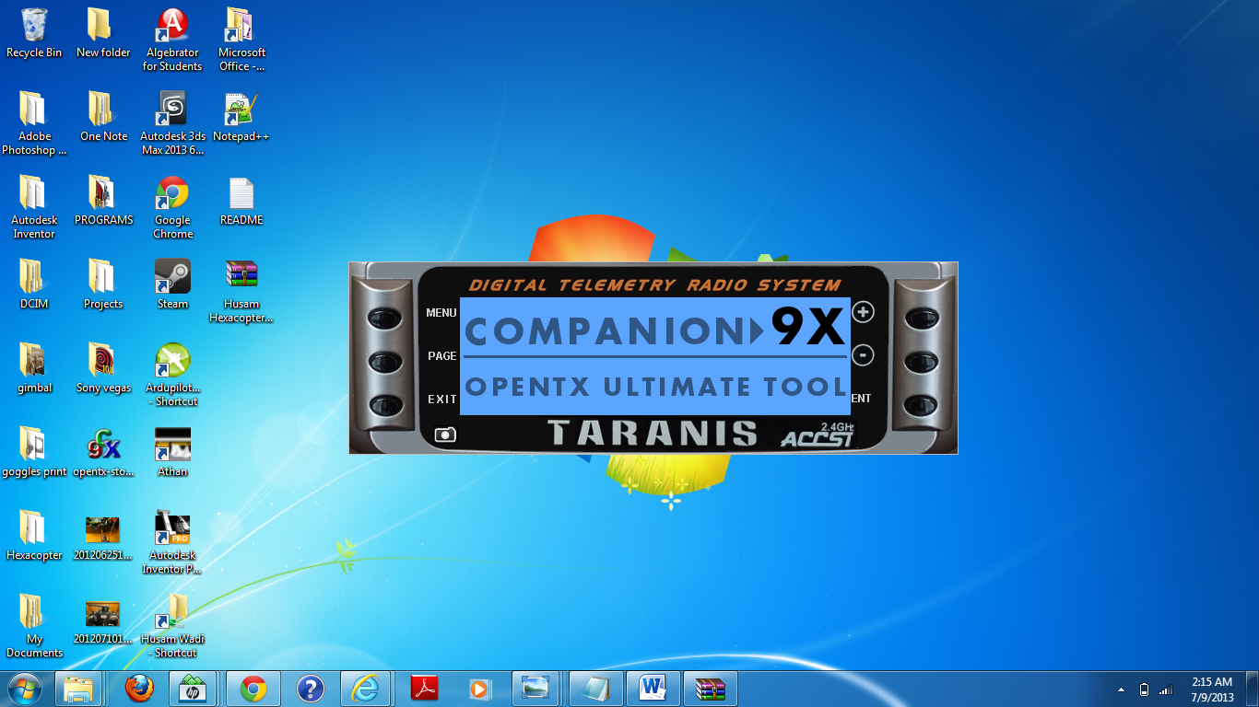
Task: Open Microsoft Word from the taskbar
Action: tap(654, 688)
